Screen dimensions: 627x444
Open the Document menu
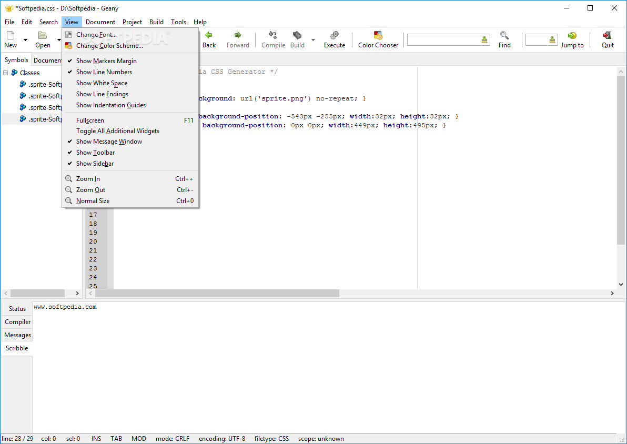(100, 22)
